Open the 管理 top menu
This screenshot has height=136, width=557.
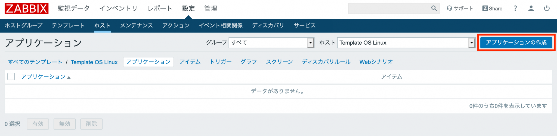pos(211,8)
